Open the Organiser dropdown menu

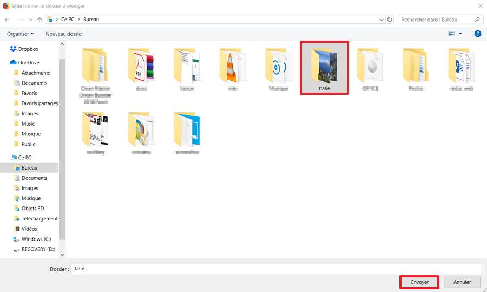(x=20, y=34)
